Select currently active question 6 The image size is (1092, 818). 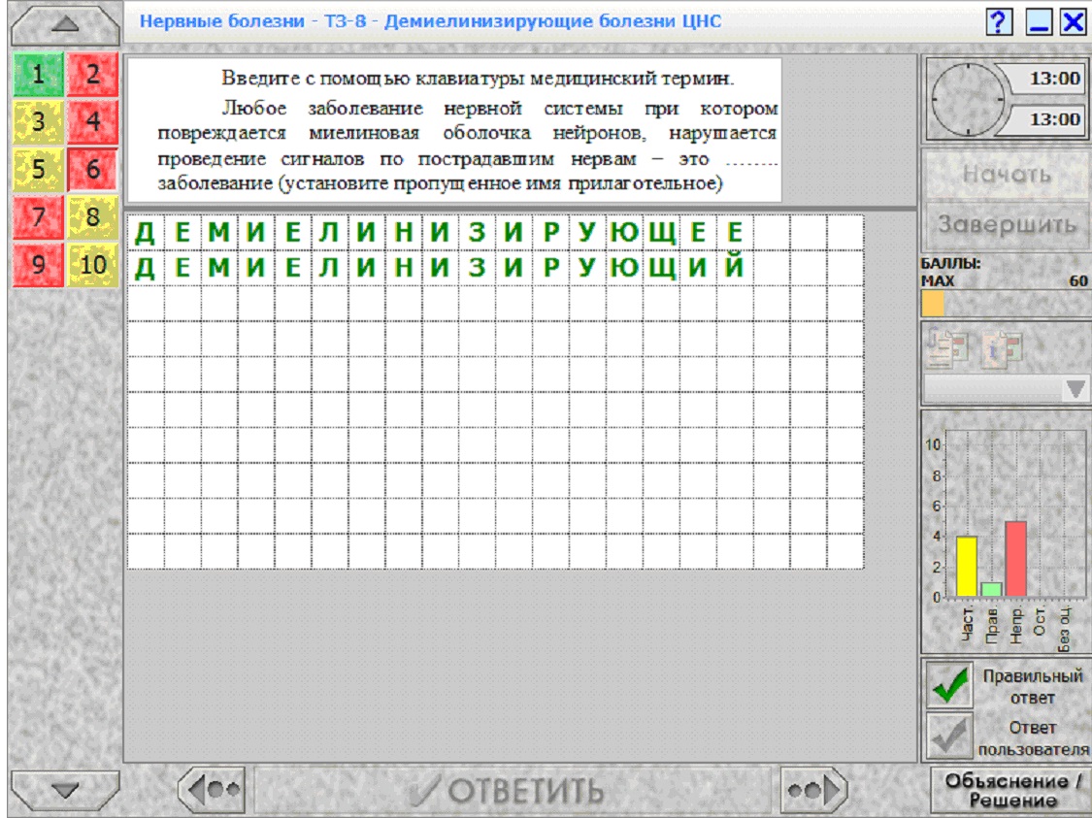(x=92, y=169)
